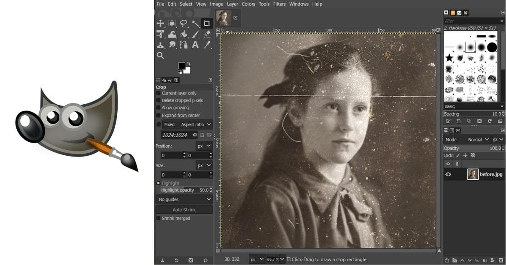Select the Zoom magnifier tool
This screenshot has height=265, width=506.
coord(160,55)
